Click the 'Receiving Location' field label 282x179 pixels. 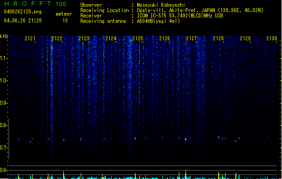click(104, 10)
